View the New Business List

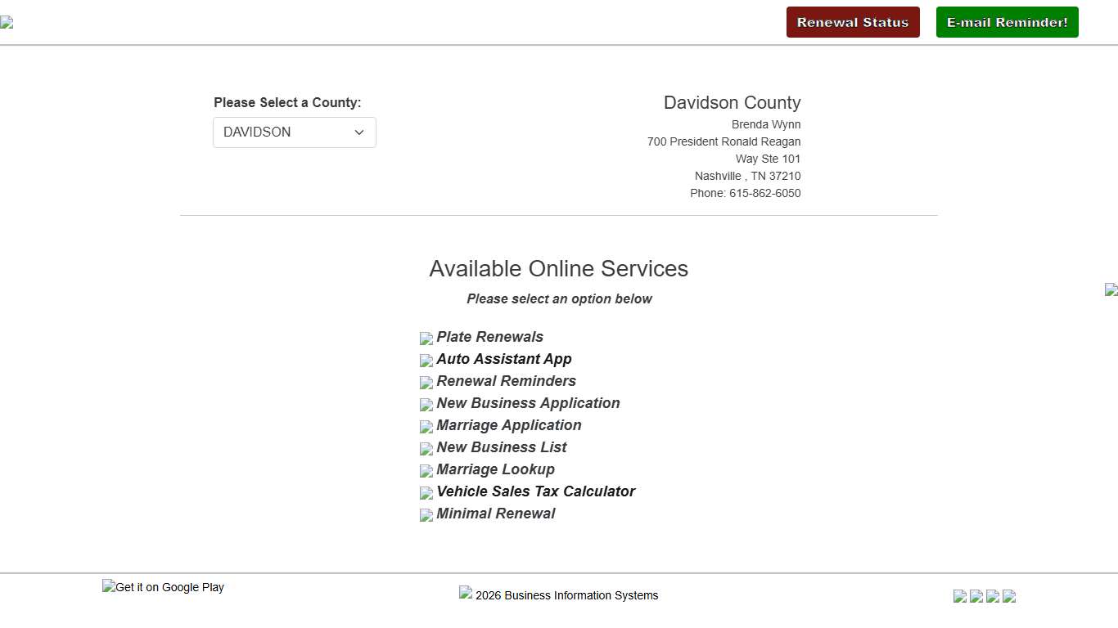501,447
